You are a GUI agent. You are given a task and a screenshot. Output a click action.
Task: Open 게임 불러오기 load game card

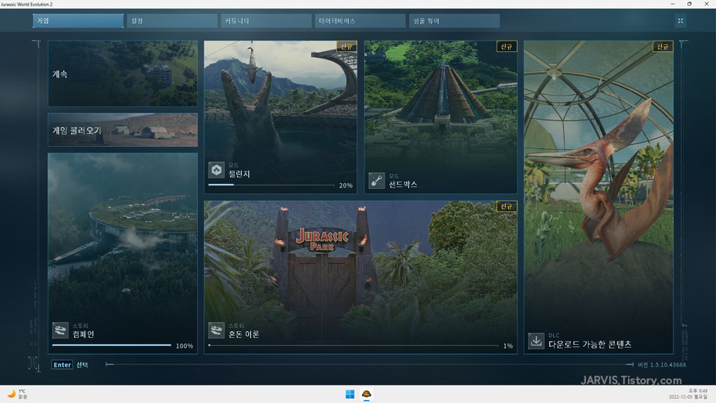[x=123, y=129]
